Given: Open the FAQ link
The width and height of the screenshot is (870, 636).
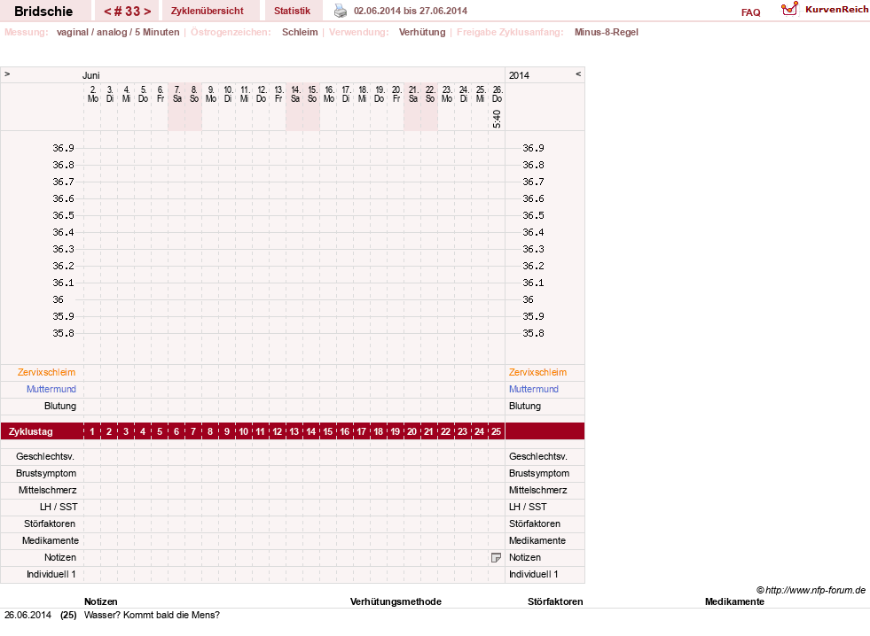Looking at the screenshot, I should tap(750, 12).
